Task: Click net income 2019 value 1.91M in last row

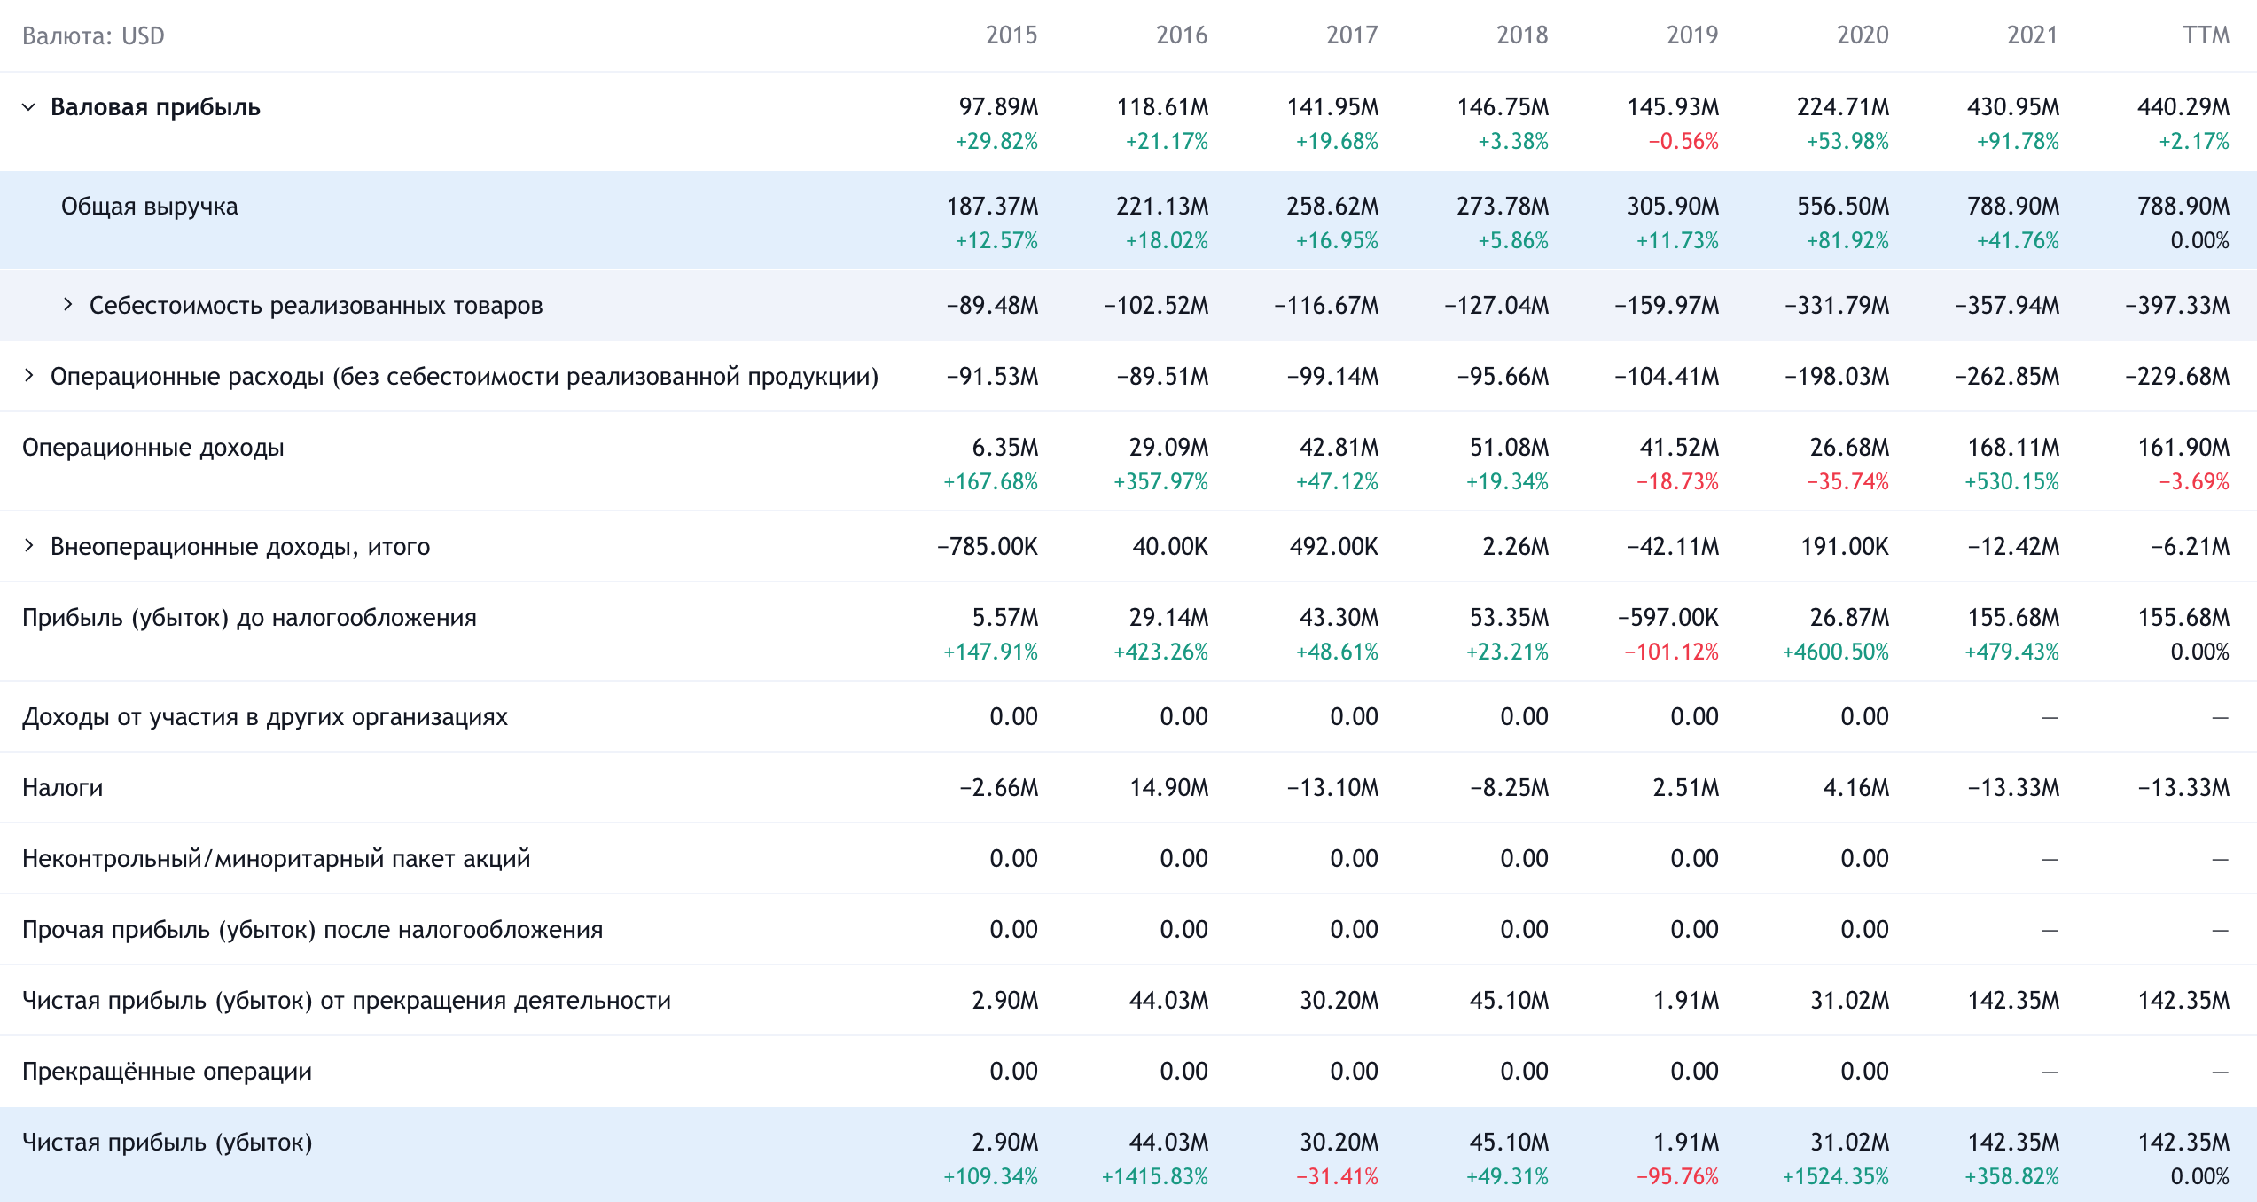Action: coord(1686,1143)
